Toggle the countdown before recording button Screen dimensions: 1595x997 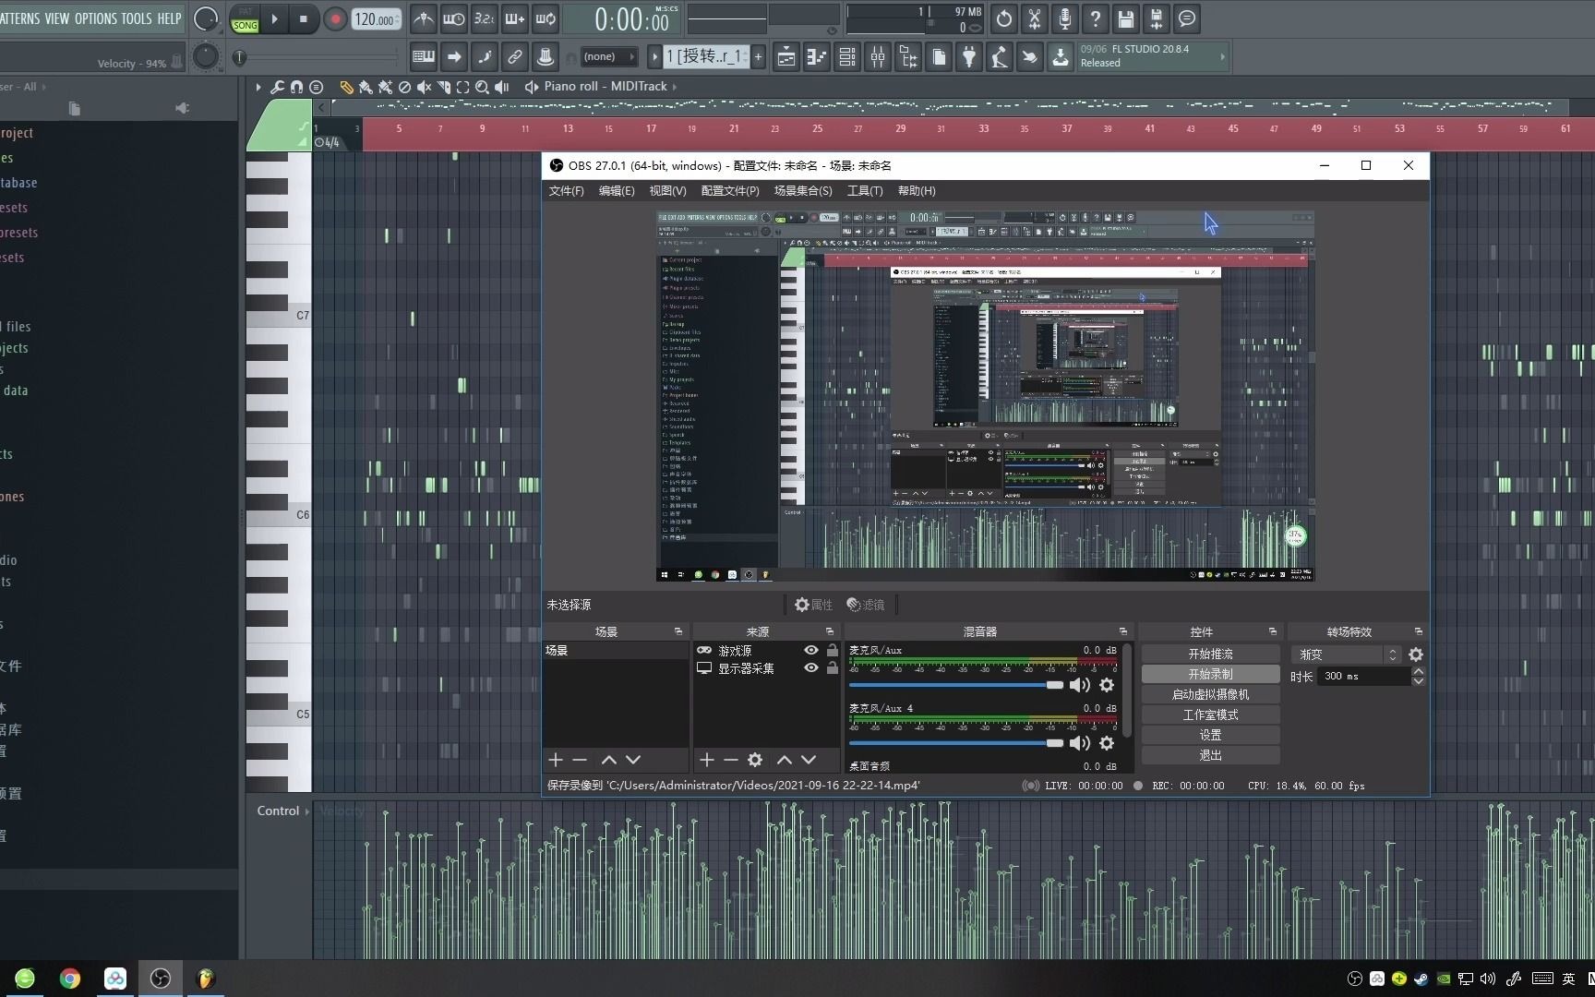(484, 18)
